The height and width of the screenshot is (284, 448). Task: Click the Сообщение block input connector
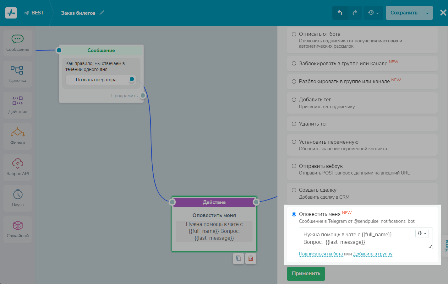[x=59, y=50]
